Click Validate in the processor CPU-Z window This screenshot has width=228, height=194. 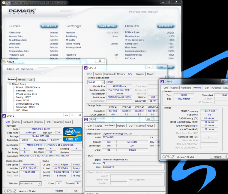click(x=59, y=191)
